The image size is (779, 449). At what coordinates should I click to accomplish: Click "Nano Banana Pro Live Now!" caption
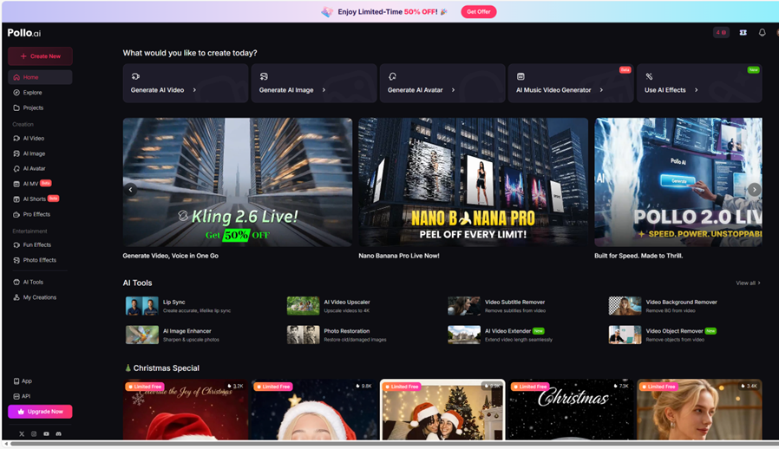[399, 256]
